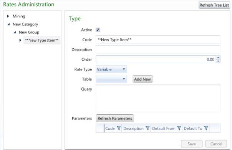Screen dimensions: 232x150
Task: Select New Group in the tree
Action: click(x=29, y=32)
